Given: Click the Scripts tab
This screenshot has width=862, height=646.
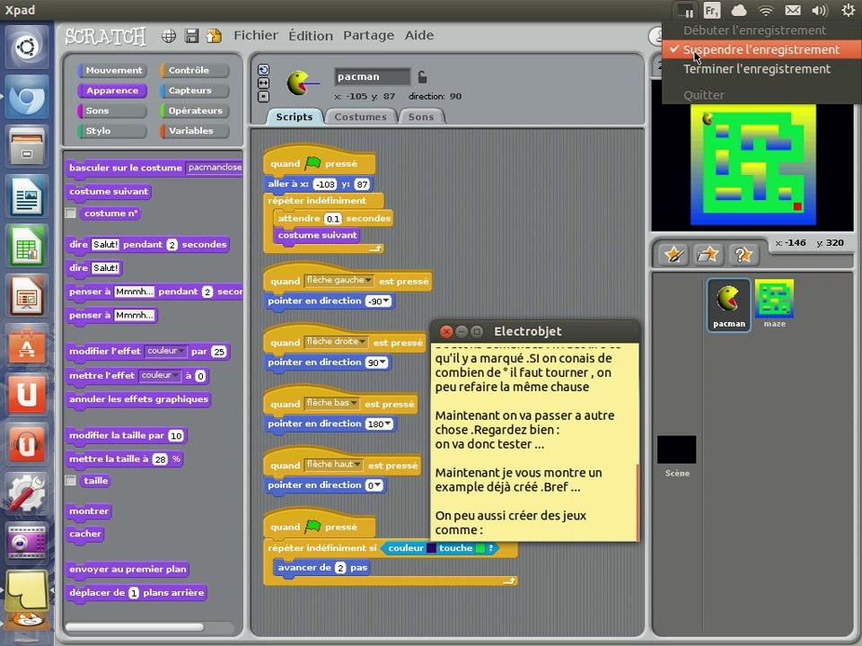Looking at the screenshot, I should (x=295, y=117).
